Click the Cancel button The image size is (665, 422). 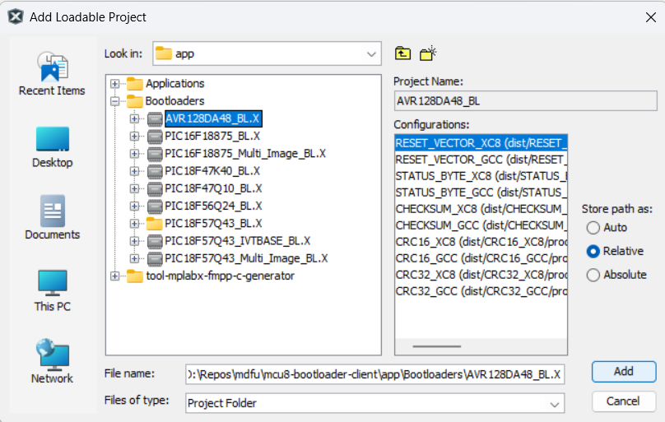coord(623,401)
